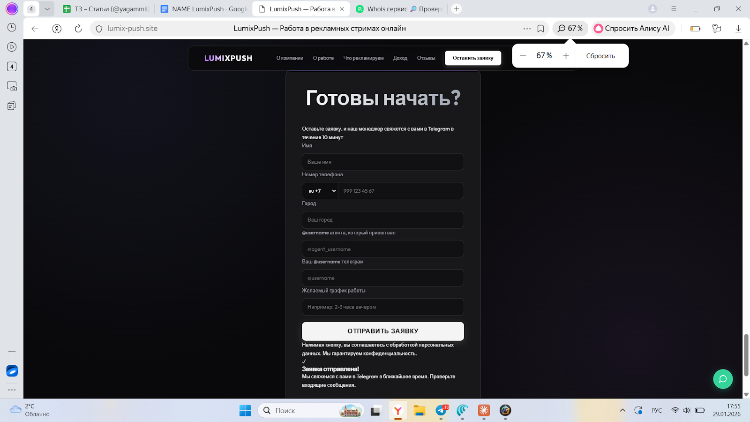The height and width of the screenshot is (422, 750).
Task: Open Telegram from the taskbar
Action: (441, 411)
